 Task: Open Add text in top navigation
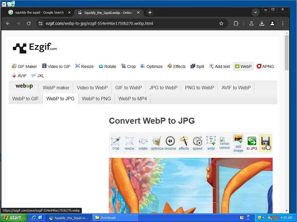(219, 66)
